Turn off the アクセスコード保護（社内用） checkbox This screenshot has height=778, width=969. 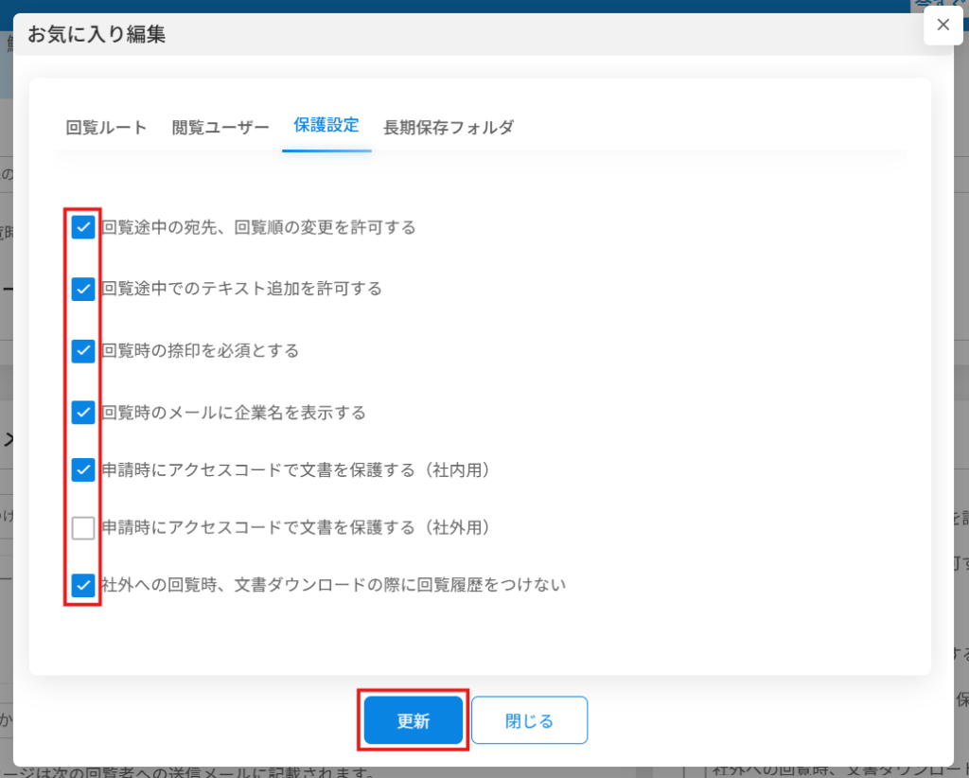[83, 469]
